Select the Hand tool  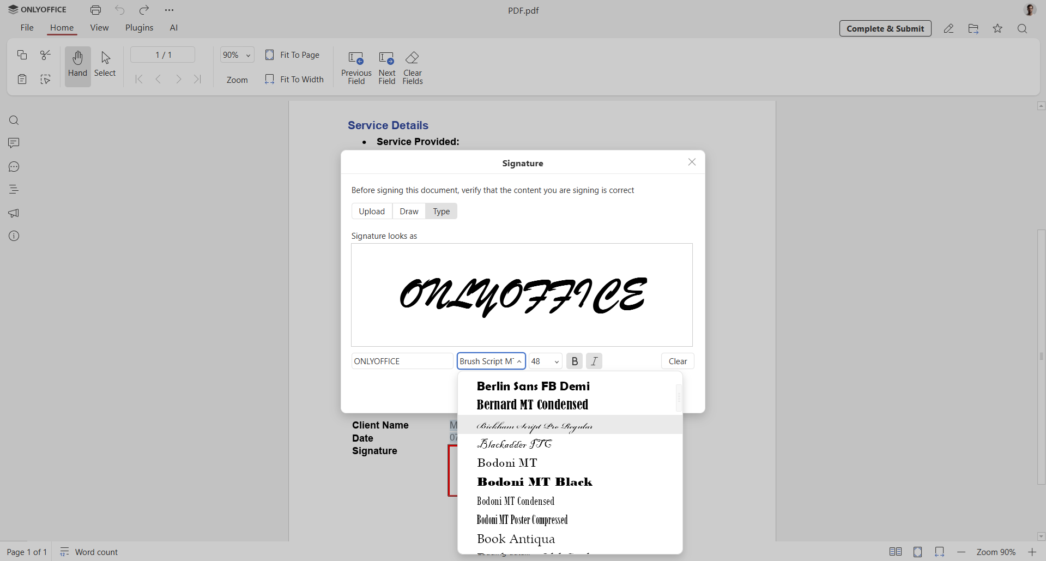pos(77,65)
